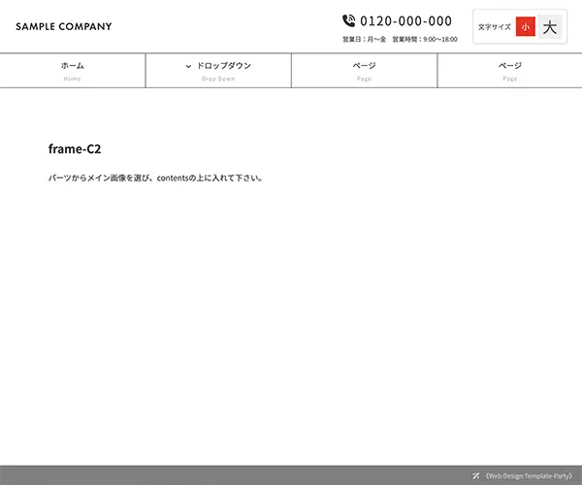Click the frame-C2 heading
The height and width of the screenshot is (485, 582).
click(x=75, y=149)
